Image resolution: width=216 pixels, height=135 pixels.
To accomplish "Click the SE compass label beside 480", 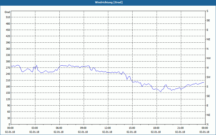I will click(208, 21).
